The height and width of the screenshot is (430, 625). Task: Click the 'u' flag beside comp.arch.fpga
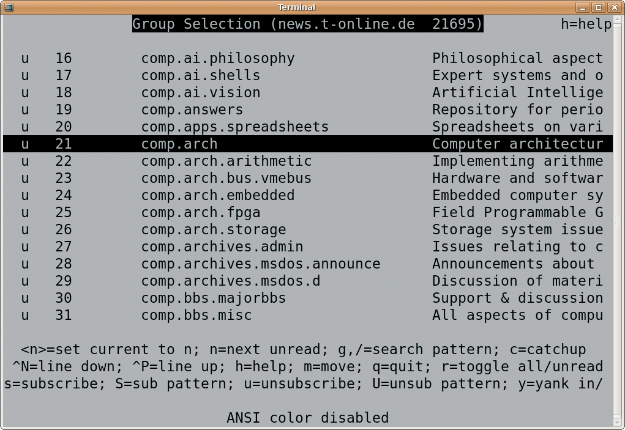[25, 213]
